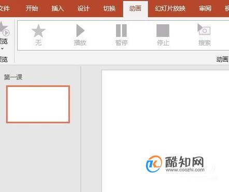Click the blank slide editing canvas

[165, 131]
